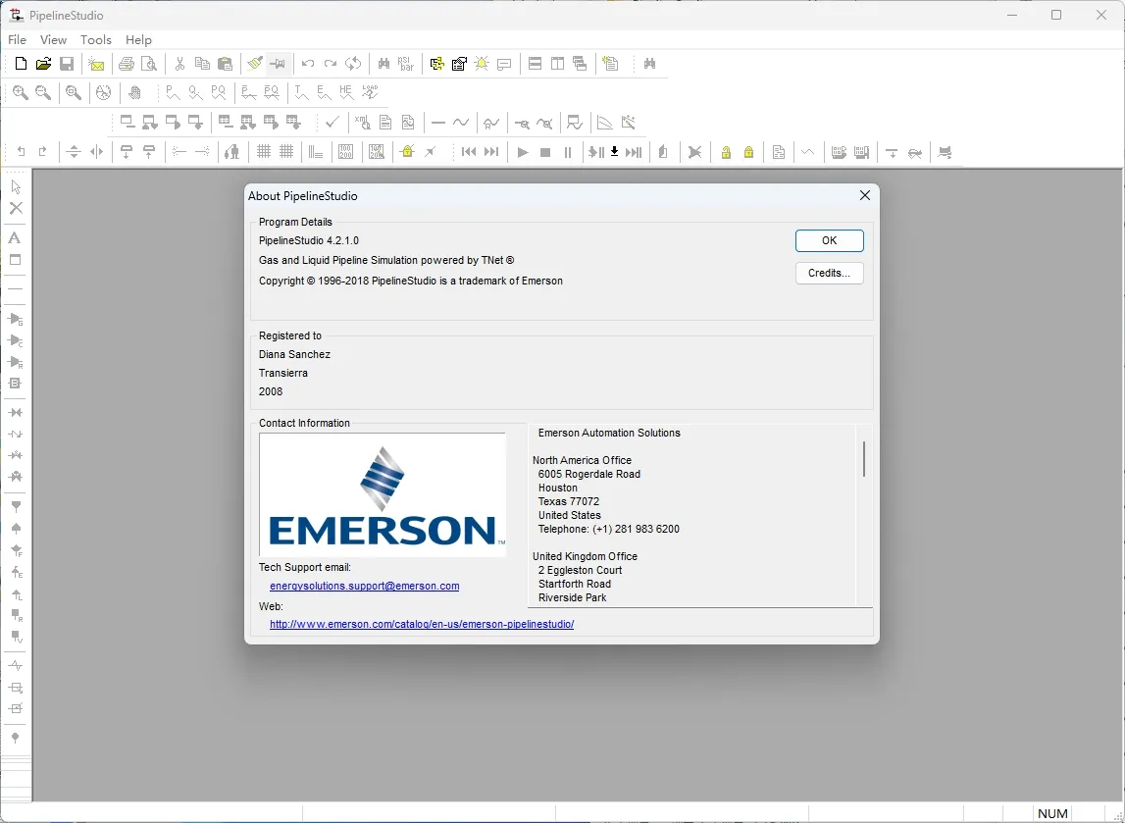
Task: Toggle the grid display
Action: 264,152
